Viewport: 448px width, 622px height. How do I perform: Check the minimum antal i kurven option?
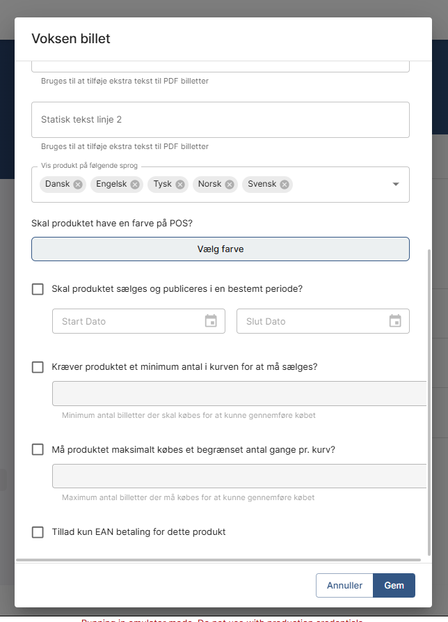38,367
